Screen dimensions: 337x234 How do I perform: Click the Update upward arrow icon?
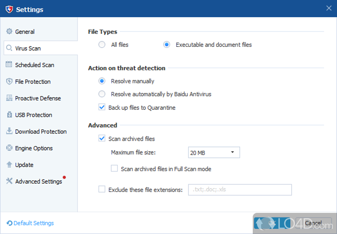[9, 165]
